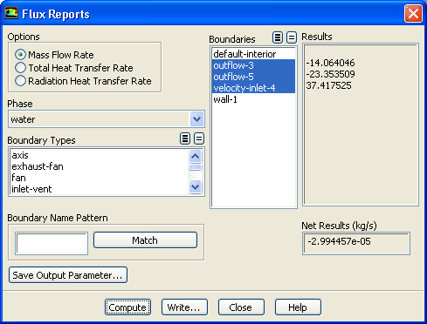Close the Flux Reports window
Viewport: 427px width, 324px height.
413,13
